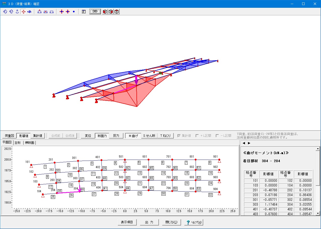Click the window title bar icon
The height and width of the screenshot is (229, 321).
click(4, 4)
